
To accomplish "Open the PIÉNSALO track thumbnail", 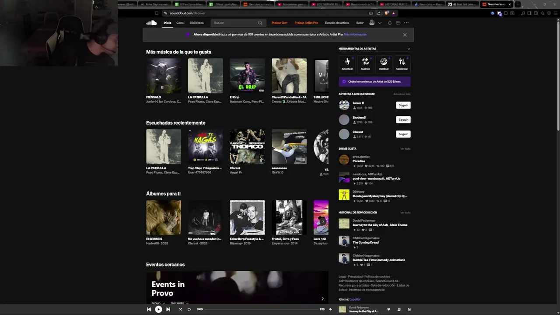I will coord(164,76).
